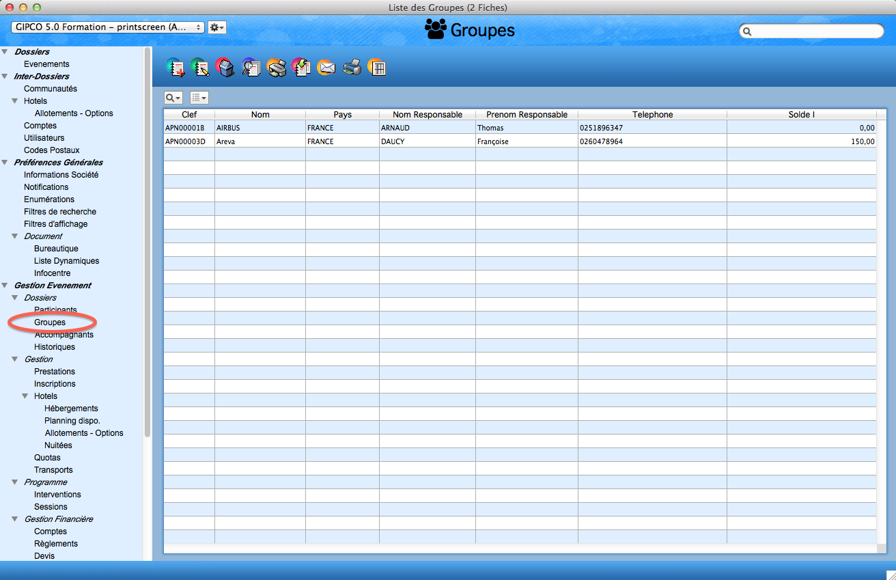Open Transports in the sidebar
Viewport: 896px width, 580px height.
point(53,470)
